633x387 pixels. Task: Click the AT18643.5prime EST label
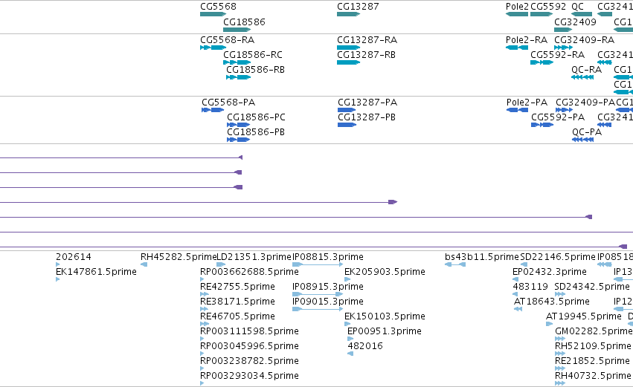coord(551,302)
